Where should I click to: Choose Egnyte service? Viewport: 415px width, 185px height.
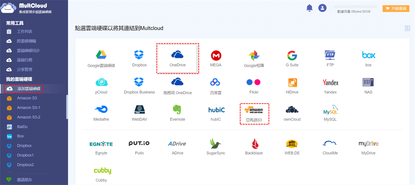pos(101,144)
